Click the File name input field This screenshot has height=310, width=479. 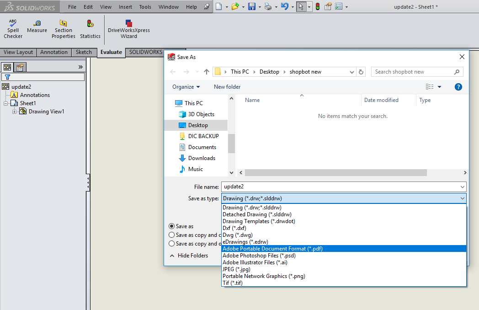(x=341, y=187)
